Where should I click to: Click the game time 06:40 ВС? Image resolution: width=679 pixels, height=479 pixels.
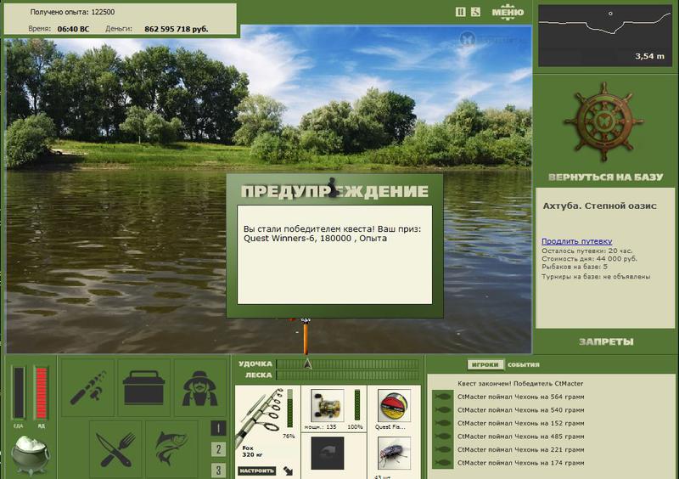[73, 29]
